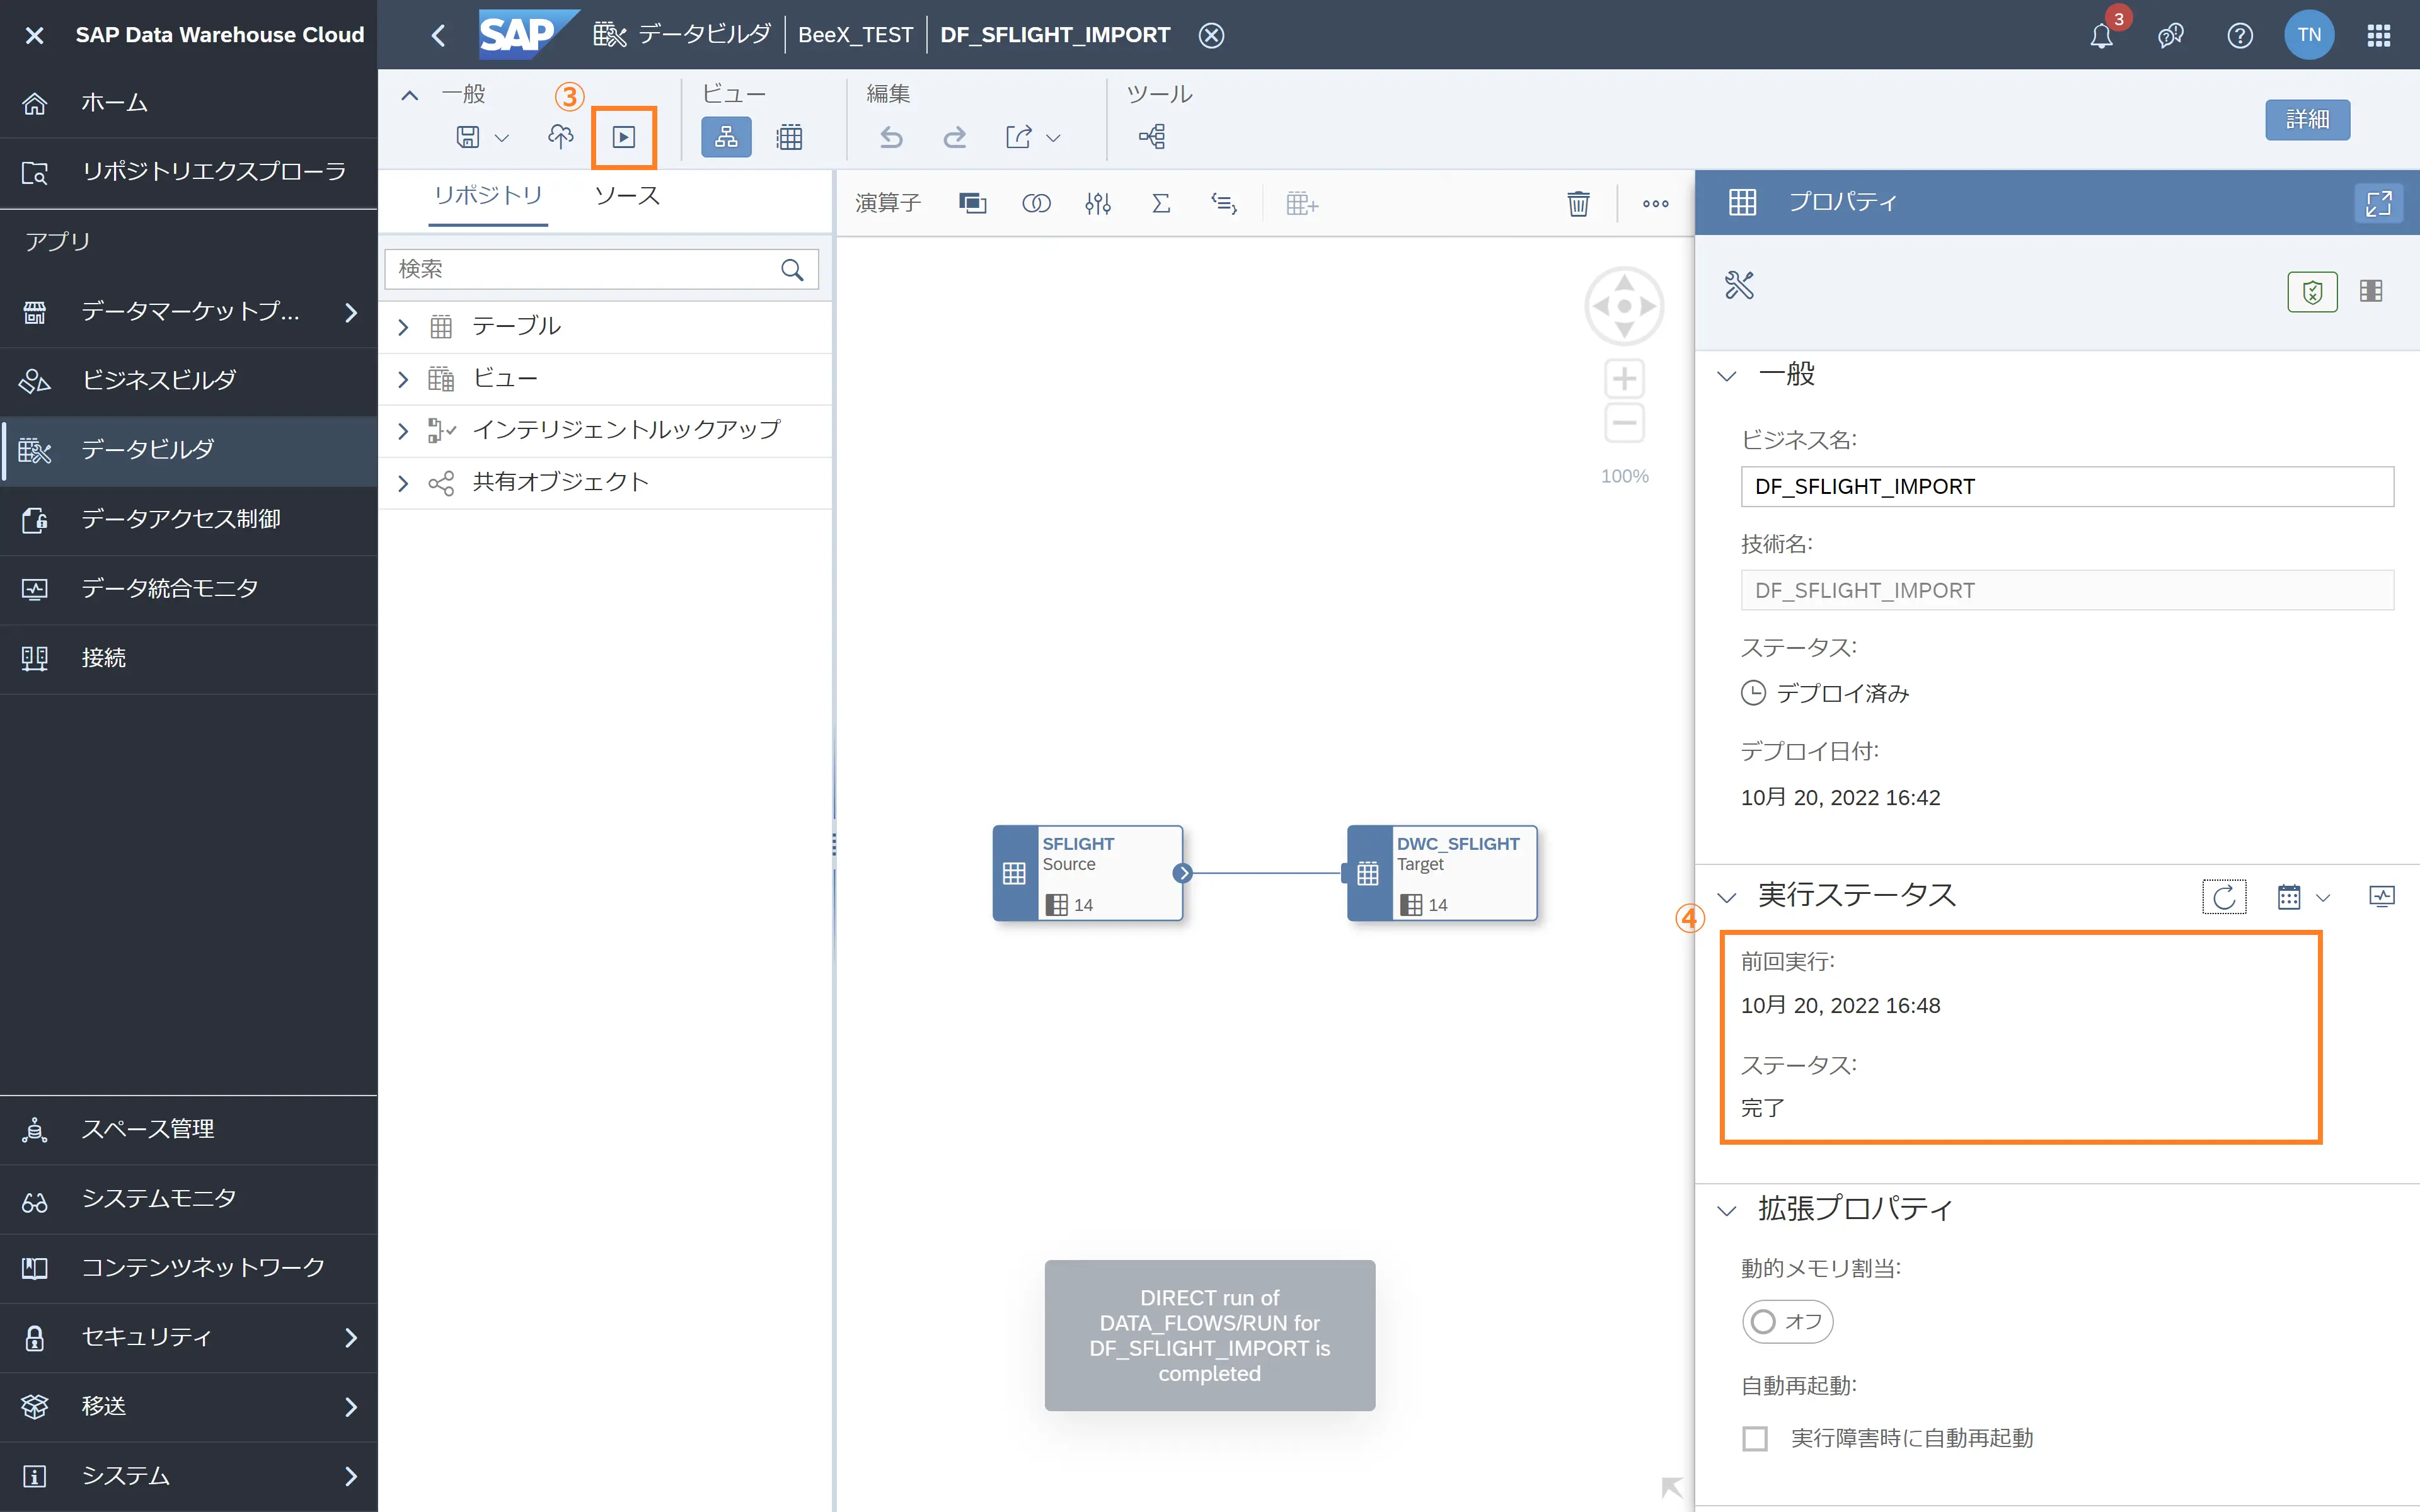Viewport: 2420px width, 1512px height.
Task: Expand the ビュー tree node
Action: [403, 379]
